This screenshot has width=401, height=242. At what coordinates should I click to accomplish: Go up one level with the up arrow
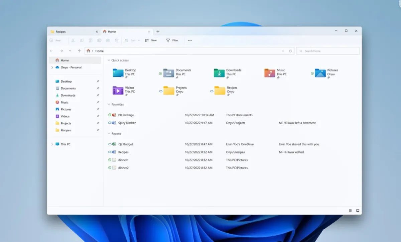(x=79, y=51)
